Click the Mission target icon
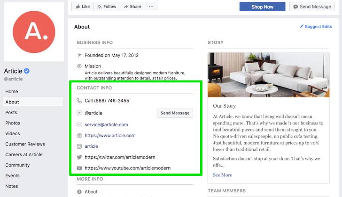This screenshot has width=342, height=197. click(x=79, y=66)
